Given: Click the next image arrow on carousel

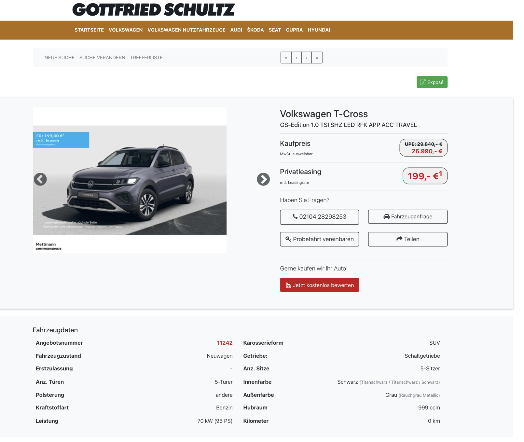Looking at the screenshot, I should [263, 179].
